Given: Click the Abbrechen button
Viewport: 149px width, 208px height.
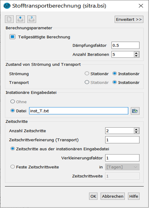Looking at the screenshot, I should 113,196.
